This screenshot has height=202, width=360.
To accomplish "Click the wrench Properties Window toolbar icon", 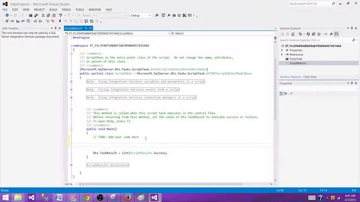I will point(169,15).
